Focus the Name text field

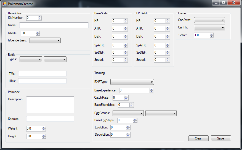54,25
